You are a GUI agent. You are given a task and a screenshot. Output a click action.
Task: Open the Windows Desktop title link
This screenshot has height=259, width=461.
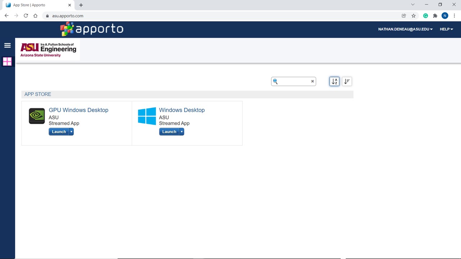pos(182,110)
